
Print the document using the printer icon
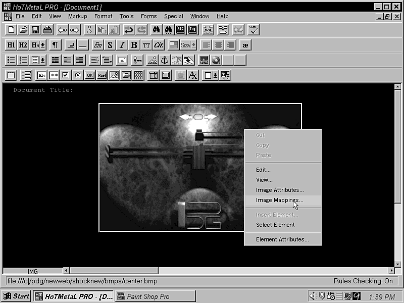coord(47,30)
